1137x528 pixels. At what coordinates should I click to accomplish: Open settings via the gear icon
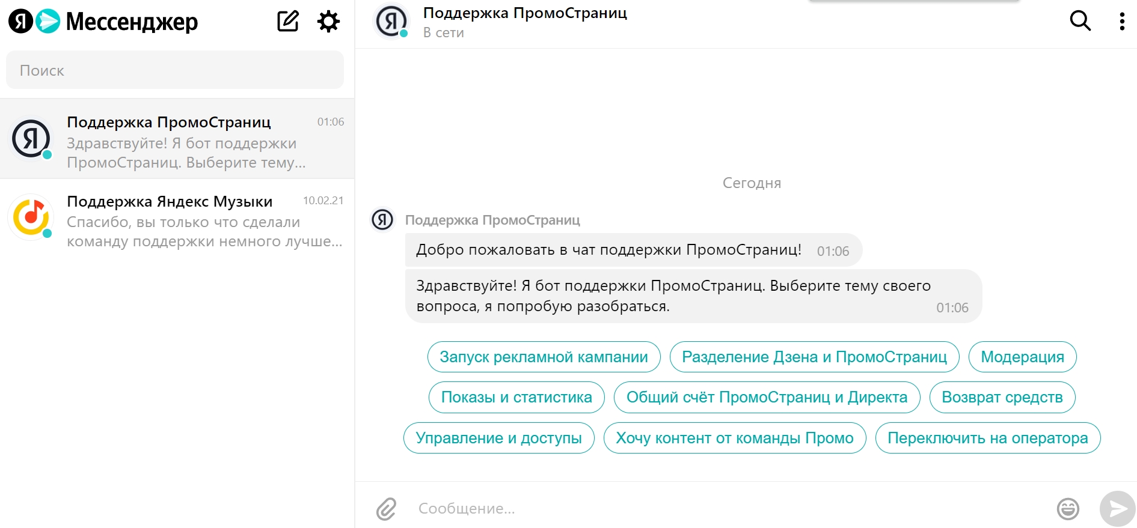tap(328, 22)
